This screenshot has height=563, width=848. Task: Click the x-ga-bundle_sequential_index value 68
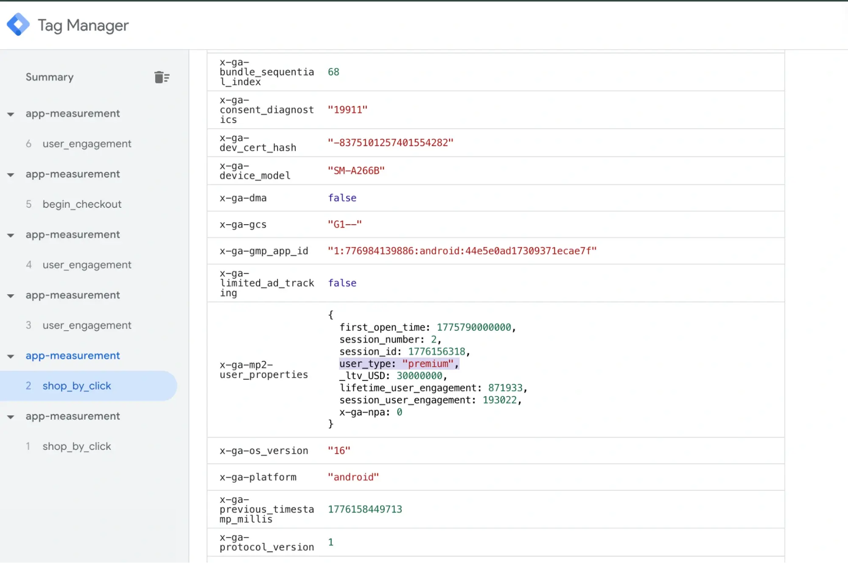[x=333, y=72]
